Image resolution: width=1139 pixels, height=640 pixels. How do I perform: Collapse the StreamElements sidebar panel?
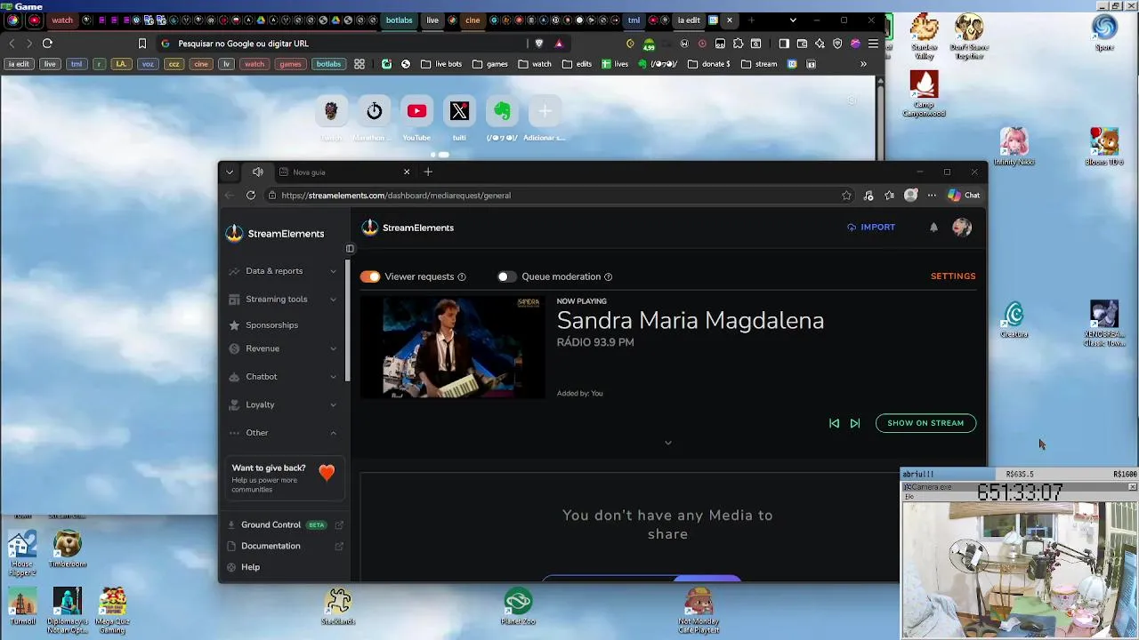click(x=350, y=249)
